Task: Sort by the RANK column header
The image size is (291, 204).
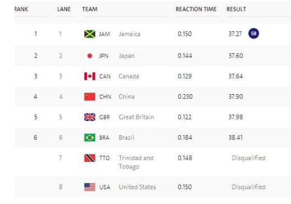Action: pyautogui.click(x=21, y=9)
